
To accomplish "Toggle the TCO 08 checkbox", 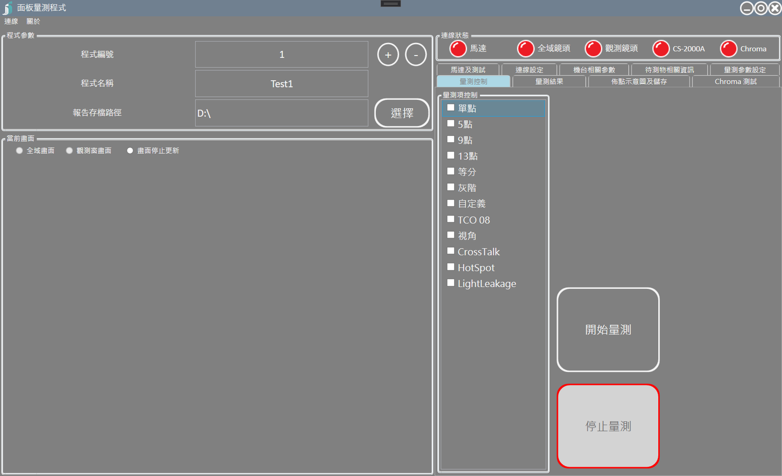I will click(451, 219).
